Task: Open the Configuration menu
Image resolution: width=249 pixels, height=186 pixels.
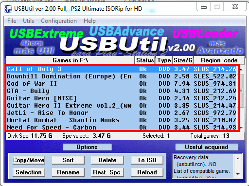Action: pyautogui.click(x=59, y=21)
